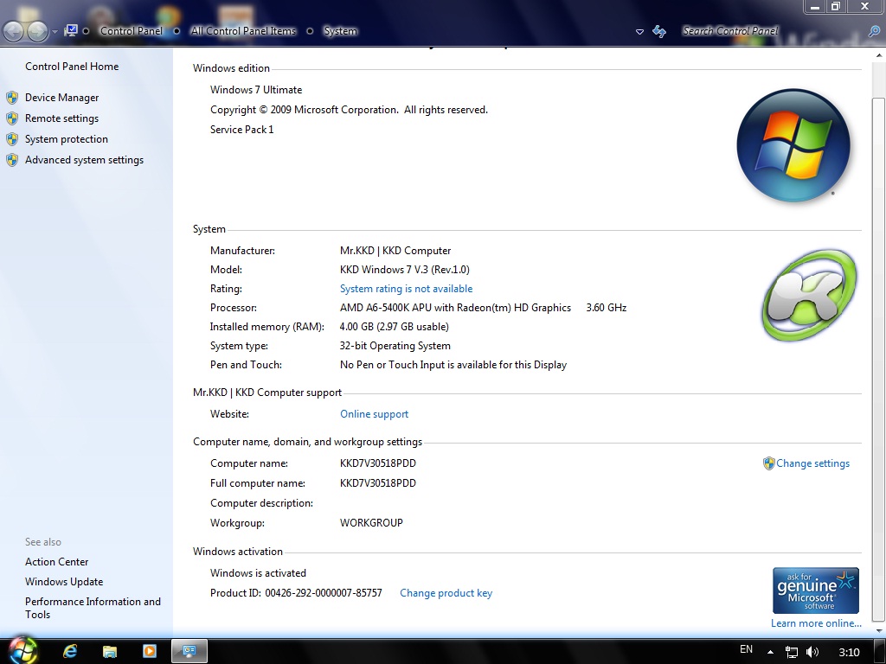Click Windows is activated text
This screenshot has height=664, width=886.
coord(258,573)
